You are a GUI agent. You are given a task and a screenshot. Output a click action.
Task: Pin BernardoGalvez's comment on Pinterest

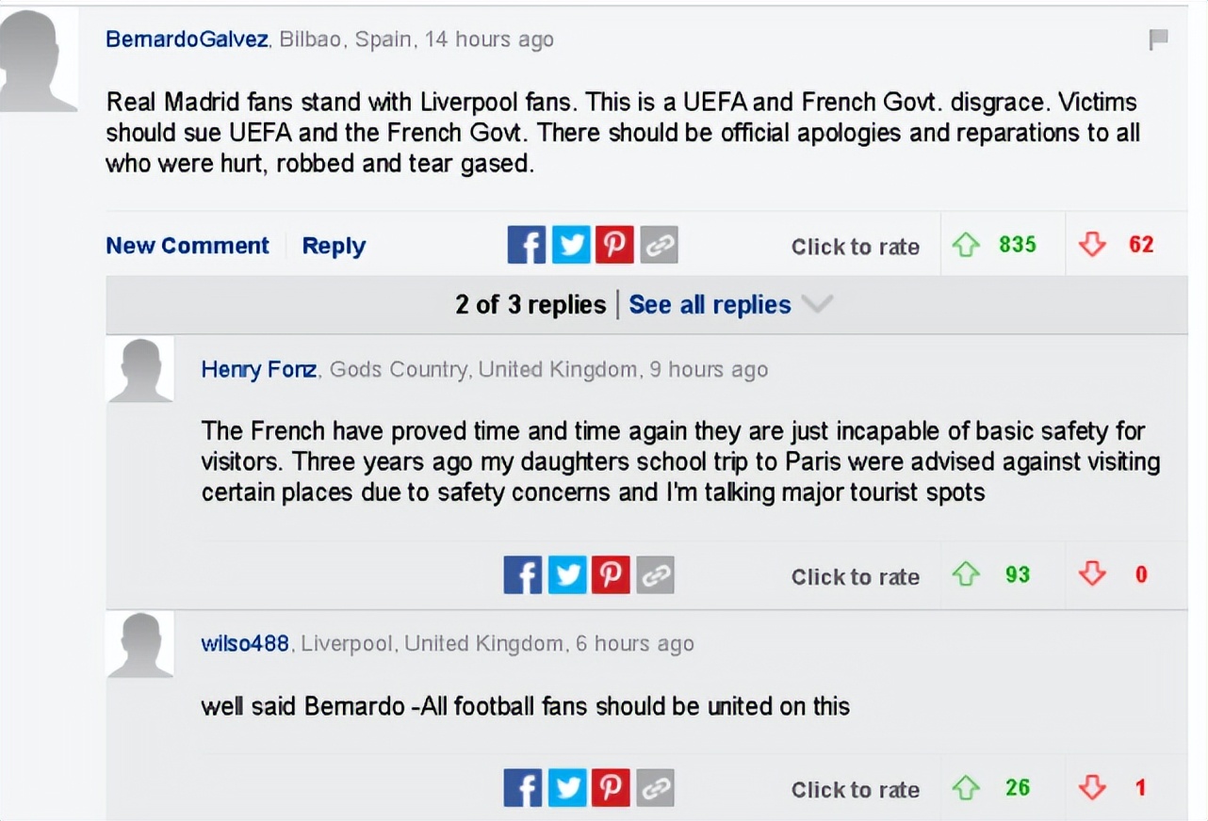tap(614, 246)
